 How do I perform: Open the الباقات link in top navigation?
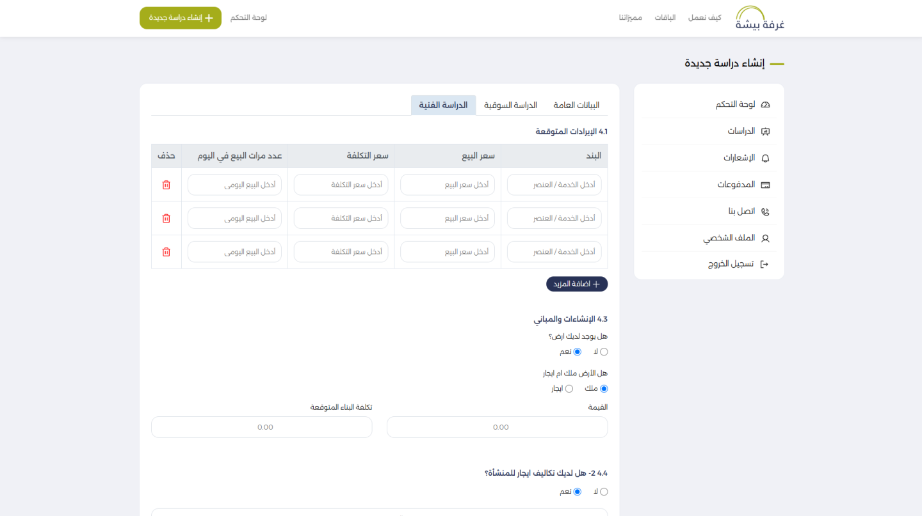click(x=665, y=18)
